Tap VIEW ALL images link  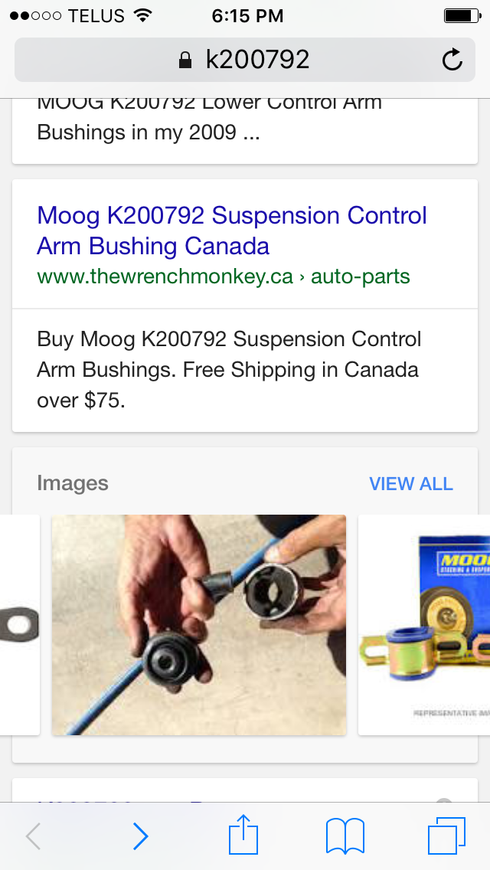(411, 484)
